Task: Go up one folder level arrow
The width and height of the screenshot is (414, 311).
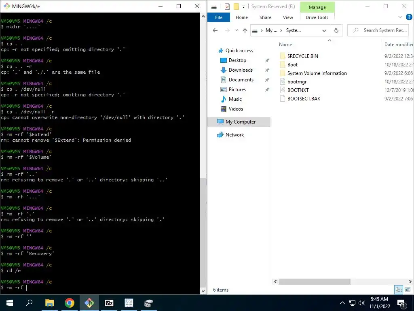Action: pos(245,31)
